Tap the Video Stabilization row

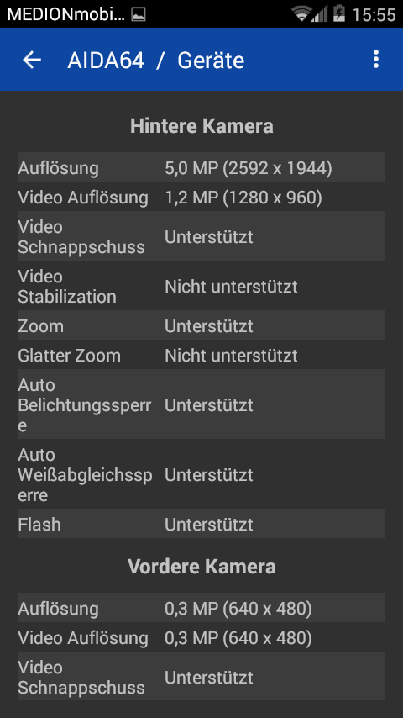coord(201,286)
